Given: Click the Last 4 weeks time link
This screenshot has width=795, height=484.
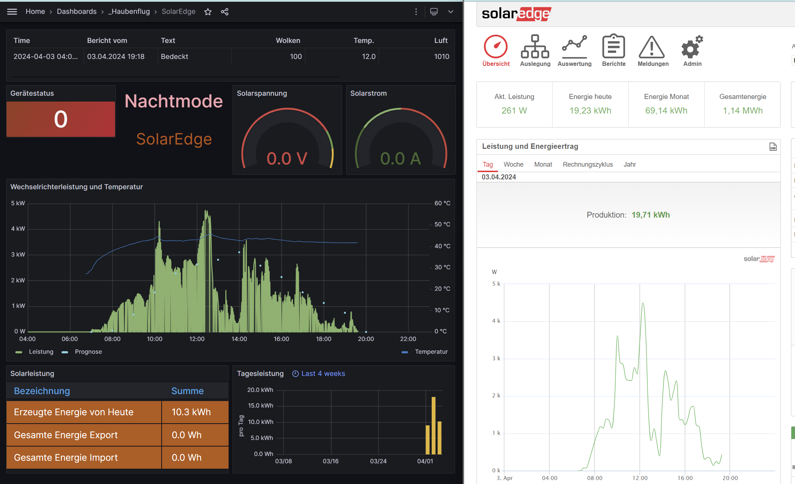Looking at the screenshot, I should coord(323,374).
